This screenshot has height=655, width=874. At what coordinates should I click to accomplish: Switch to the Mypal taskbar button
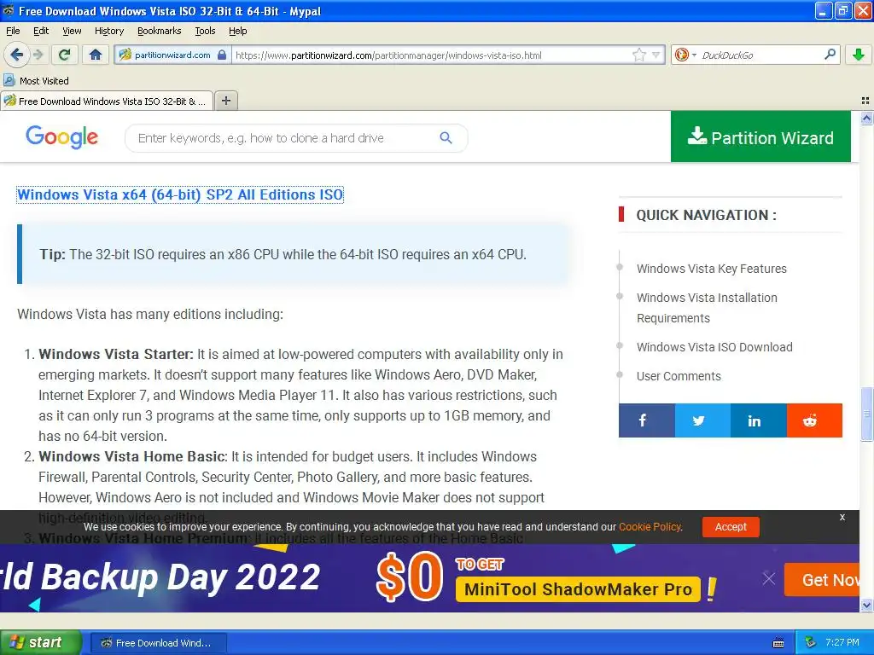158,643
